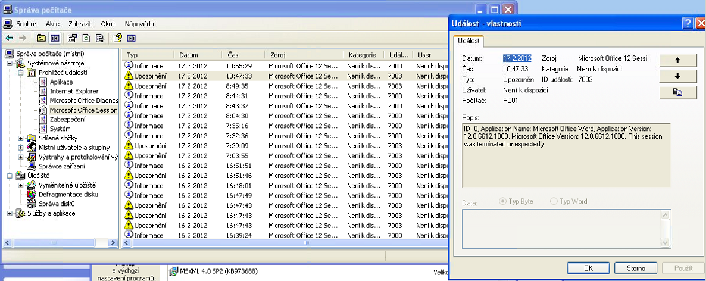Select the Událost tab in properties dialog

click(x=468, y=40)
